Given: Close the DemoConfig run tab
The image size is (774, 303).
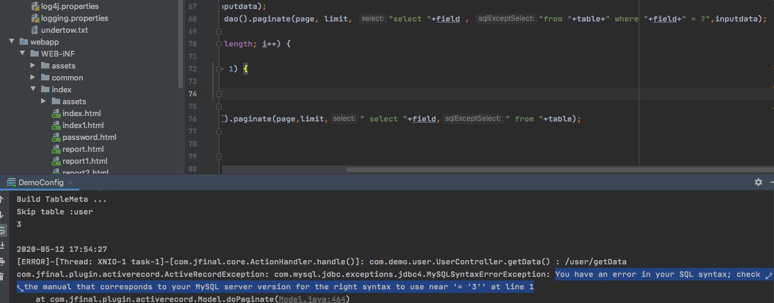Looking at the screenshot, I should [x=70, y=183].
